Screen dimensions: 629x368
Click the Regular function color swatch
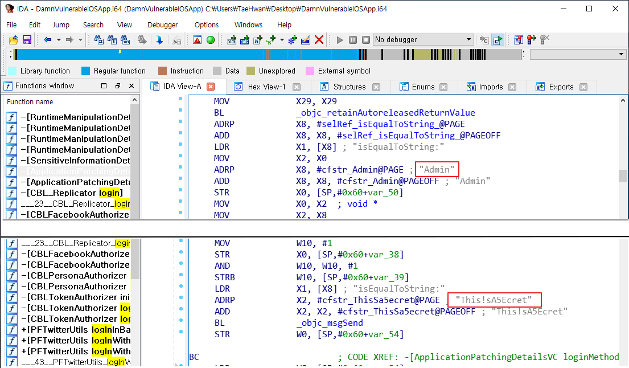85,71
